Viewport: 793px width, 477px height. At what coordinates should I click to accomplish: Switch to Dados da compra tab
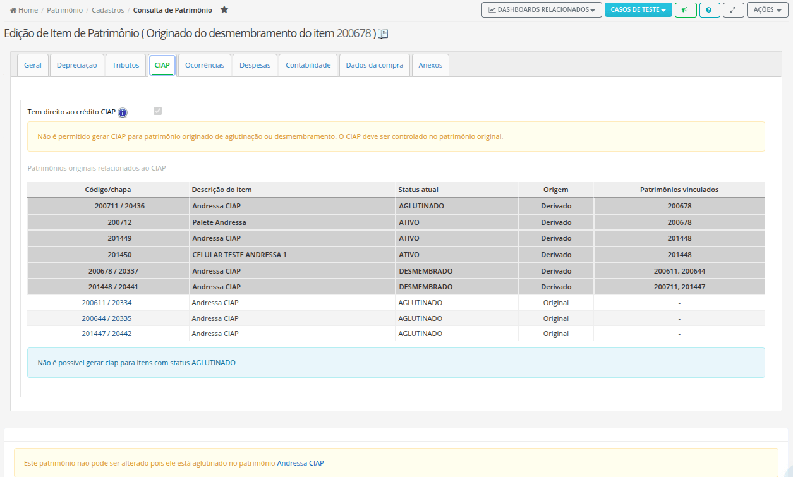click(x=375, y=65)
